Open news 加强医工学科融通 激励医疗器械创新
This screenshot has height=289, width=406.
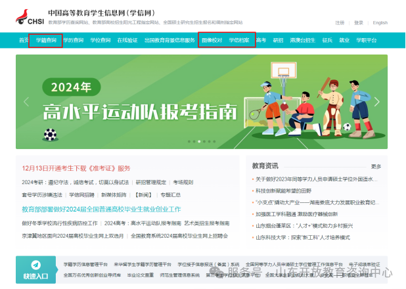click(x=297, y=214)
